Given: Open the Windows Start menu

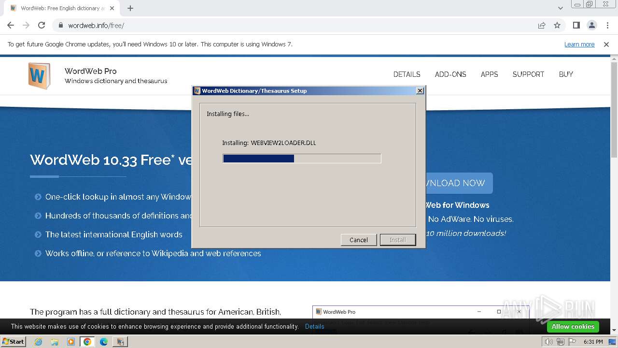Looking at the screenshot, I should pyautogui.click(x=14, y=342).
